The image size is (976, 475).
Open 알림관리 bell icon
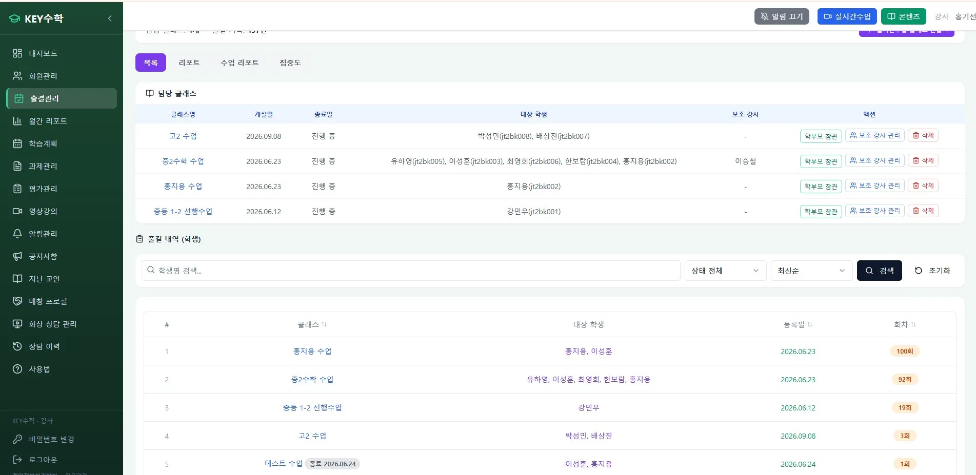[x=17, y=234]
